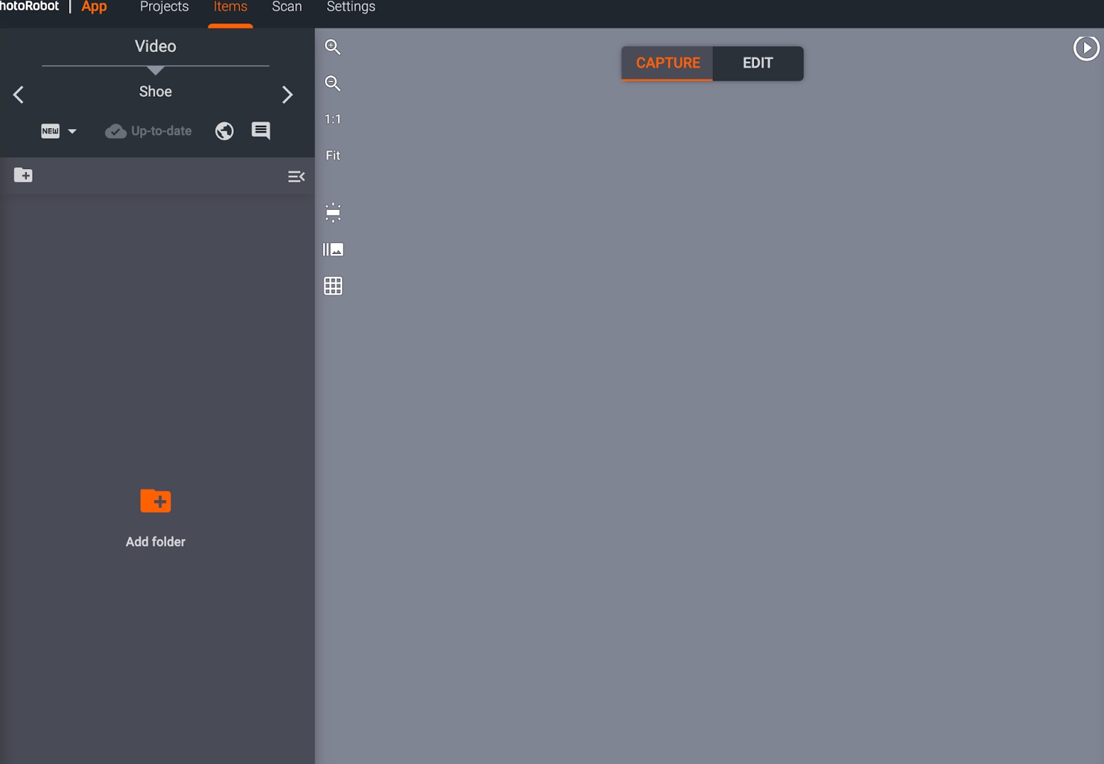Open the NEW status dropdown
The width and height of the screenshot is (1104, 764).
pyautogui.click(x=59, y=130)
